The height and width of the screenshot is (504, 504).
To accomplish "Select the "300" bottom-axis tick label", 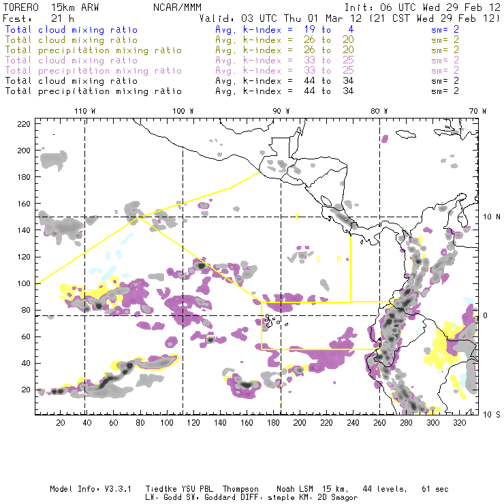I will (433, 423).
